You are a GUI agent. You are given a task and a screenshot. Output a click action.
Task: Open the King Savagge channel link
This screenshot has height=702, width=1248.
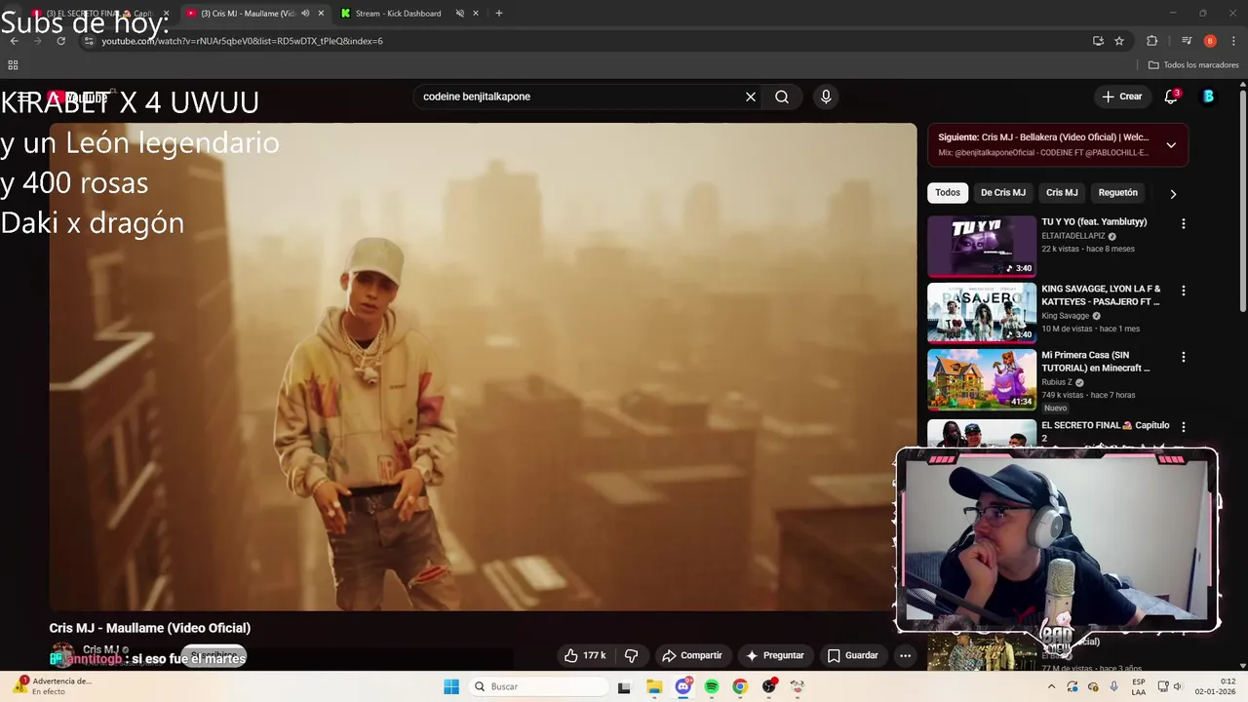(1066, 316)
